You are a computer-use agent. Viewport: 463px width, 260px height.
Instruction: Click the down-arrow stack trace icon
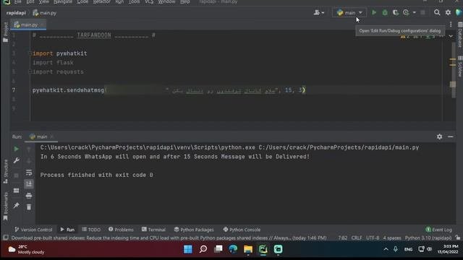(x=29, y=161)
